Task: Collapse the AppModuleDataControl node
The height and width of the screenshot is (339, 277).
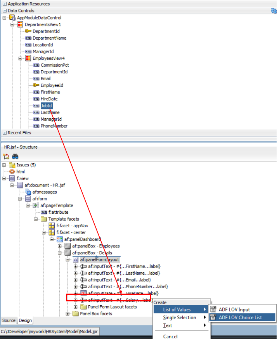Action: tap(4, 18)
